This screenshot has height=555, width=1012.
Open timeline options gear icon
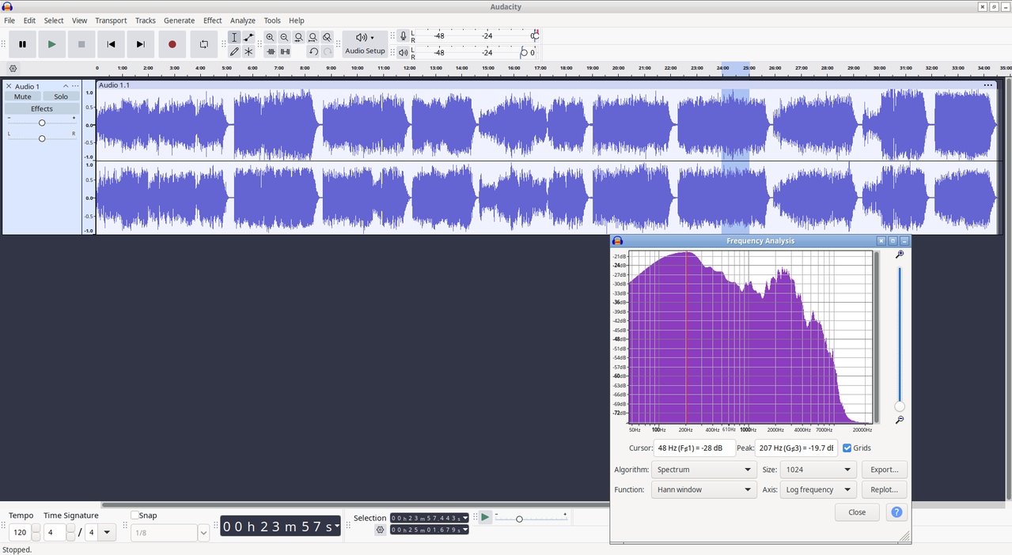pos(13,69)
